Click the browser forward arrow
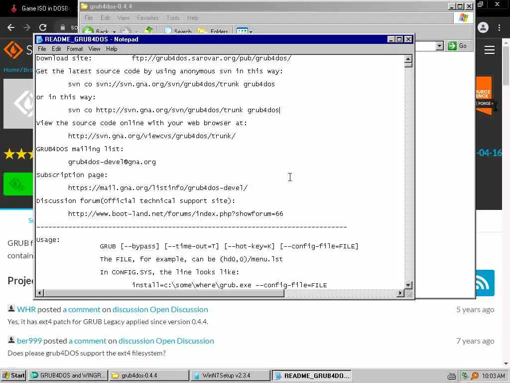 (x=27, y=27)
